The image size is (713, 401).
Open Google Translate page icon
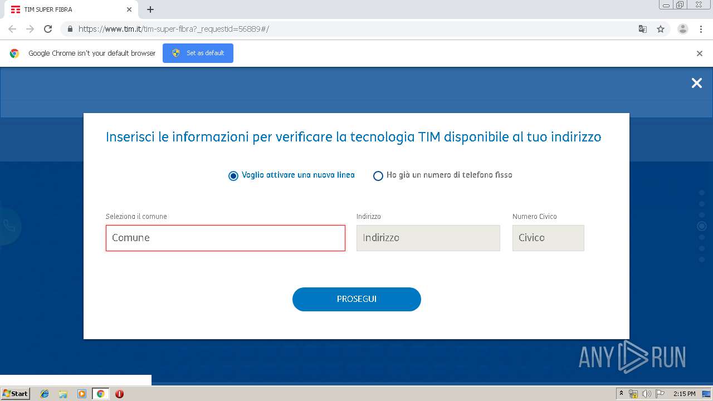tap(643, 29)
